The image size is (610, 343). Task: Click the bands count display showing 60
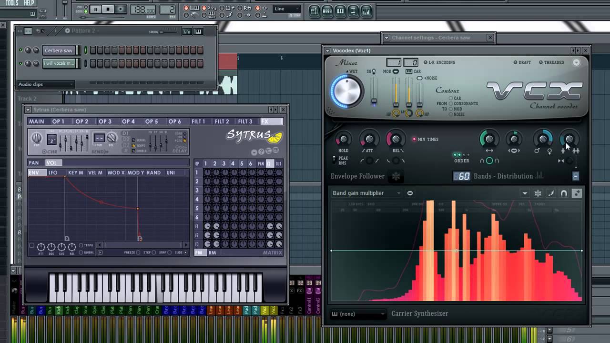[x=461, y=176]
